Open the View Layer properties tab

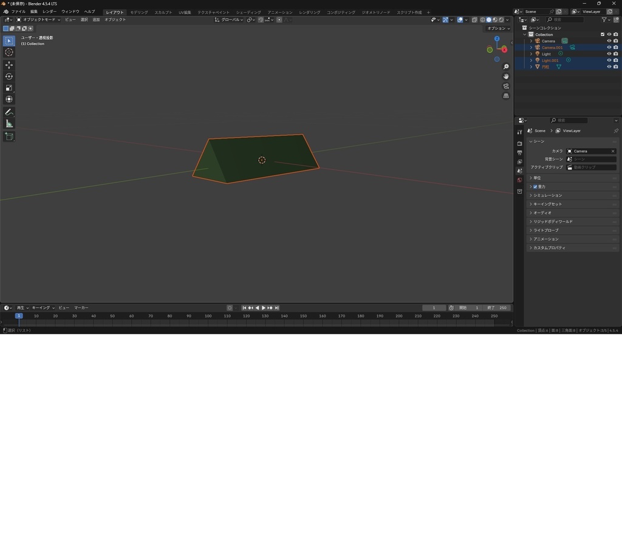(x=520, y=161)
